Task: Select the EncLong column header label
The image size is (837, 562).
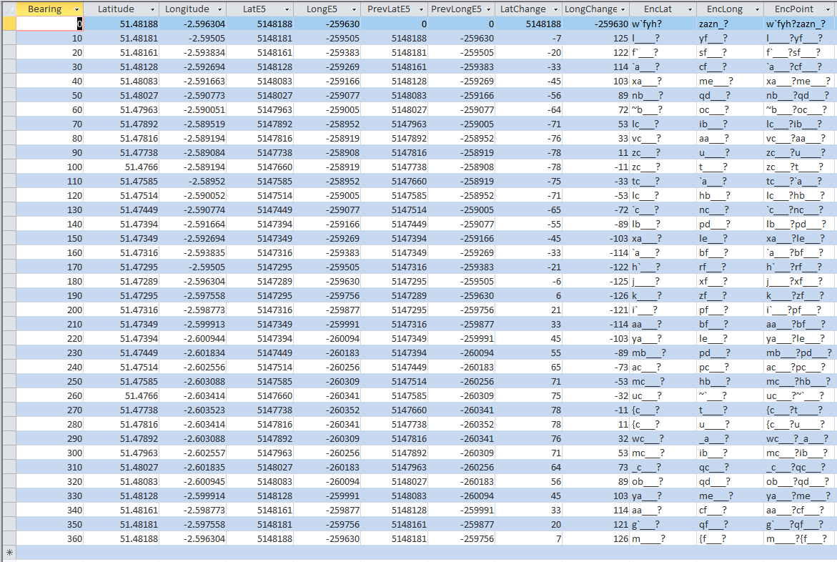Action: (724, 9)
